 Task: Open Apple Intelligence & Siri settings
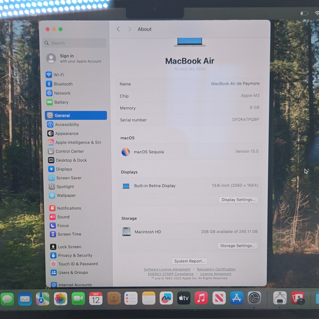click(74, 142)
